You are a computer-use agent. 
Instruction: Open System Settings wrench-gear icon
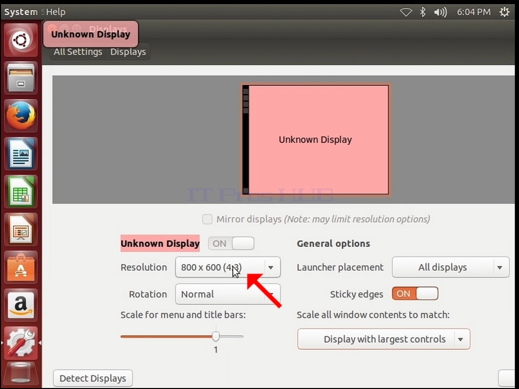(21, 344)
